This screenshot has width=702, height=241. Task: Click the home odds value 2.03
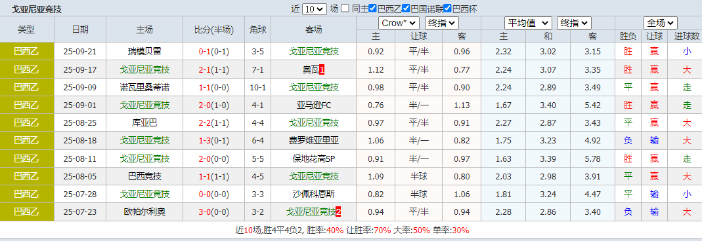(x=503, y=176)
